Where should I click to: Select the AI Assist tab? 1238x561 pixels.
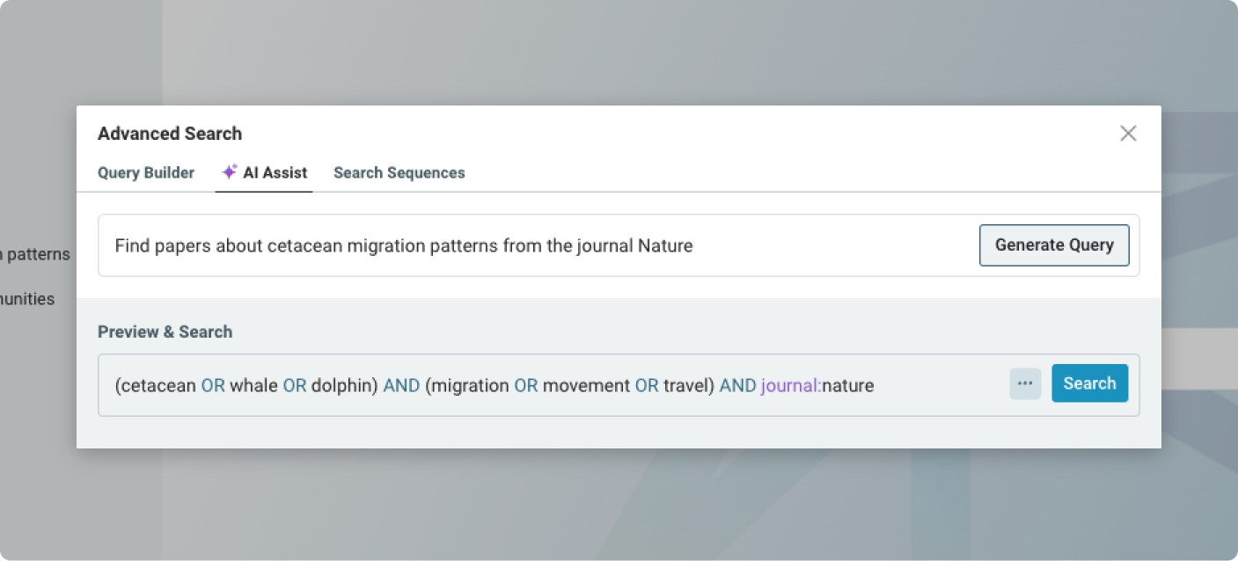pyautogui.click(x=274, y=172)
